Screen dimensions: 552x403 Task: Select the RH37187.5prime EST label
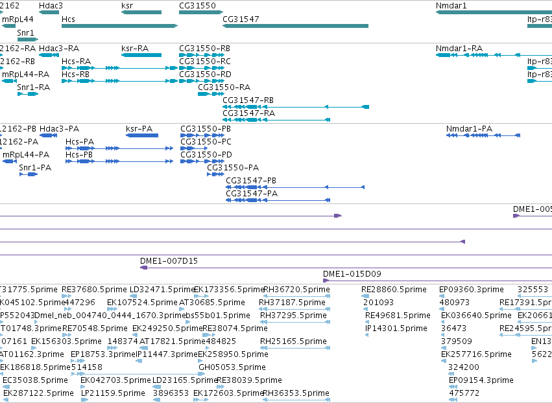coord(292,303)
